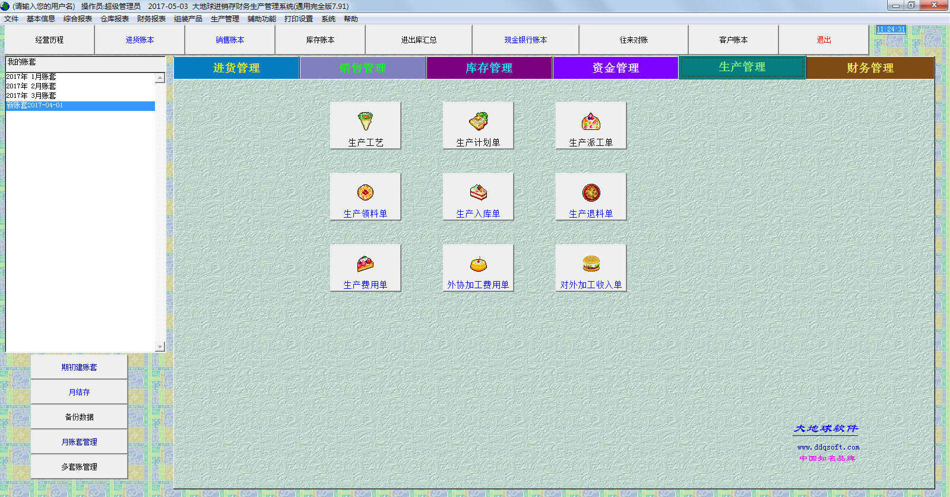
Task: Visit the www.ddqsoft.com link
Action: (828, 447)
